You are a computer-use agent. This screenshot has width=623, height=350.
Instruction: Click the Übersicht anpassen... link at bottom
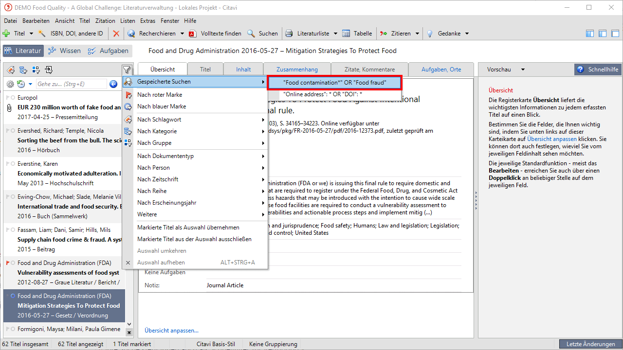171,331
